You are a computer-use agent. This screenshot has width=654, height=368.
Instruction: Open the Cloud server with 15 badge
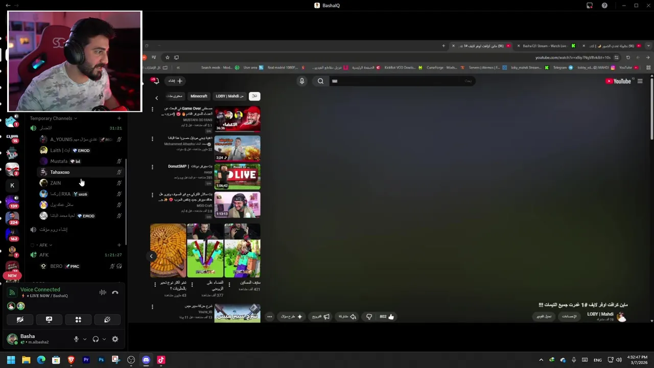pos(12,137)
